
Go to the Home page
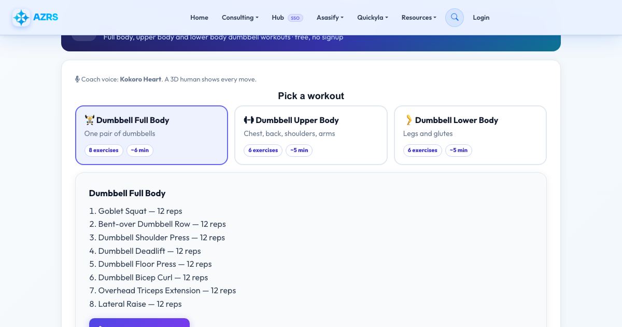click(x=199, y=17)
